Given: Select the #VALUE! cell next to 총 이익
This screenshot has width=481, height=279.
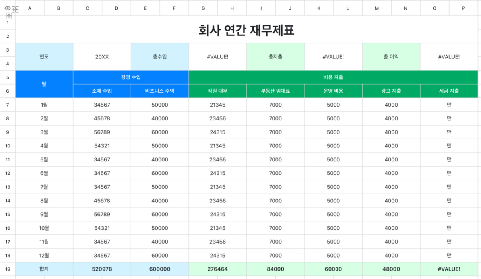Looking at the screenshot, I should pyautogui.click(x=449, y=57).
